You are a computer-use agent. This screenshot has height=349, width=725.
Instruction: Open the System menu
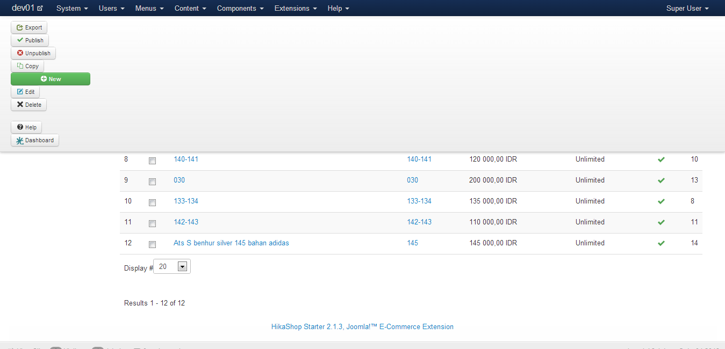click(x=72, y=9)
